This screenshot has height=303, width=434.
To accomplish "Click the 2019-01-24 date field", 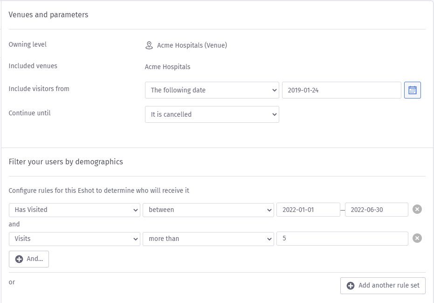I will tap(341, 90).
